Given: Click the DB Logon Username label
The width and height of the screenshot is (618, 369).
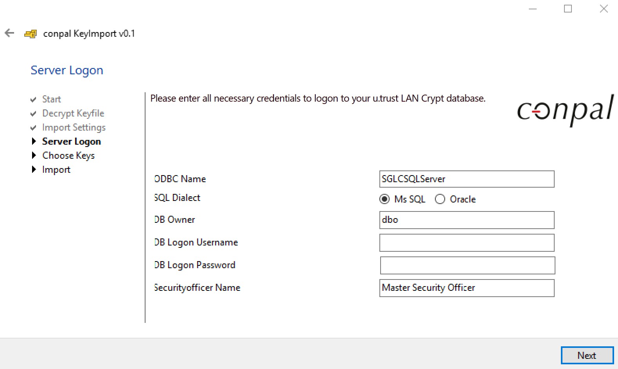Looking at the screenshot, I should point(196,243).
